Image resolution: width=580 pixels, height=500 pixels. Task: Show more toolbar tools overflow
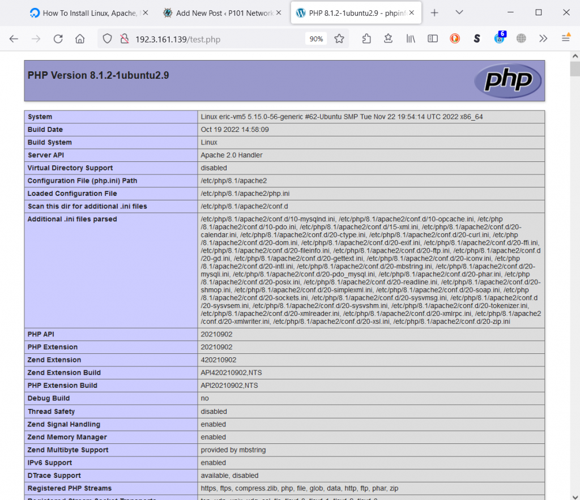[x=543, y=39]
